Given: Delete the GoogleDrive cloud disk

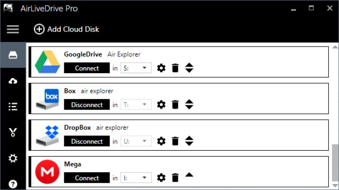Looking at the screenshot, I should (x=175, y=68).
